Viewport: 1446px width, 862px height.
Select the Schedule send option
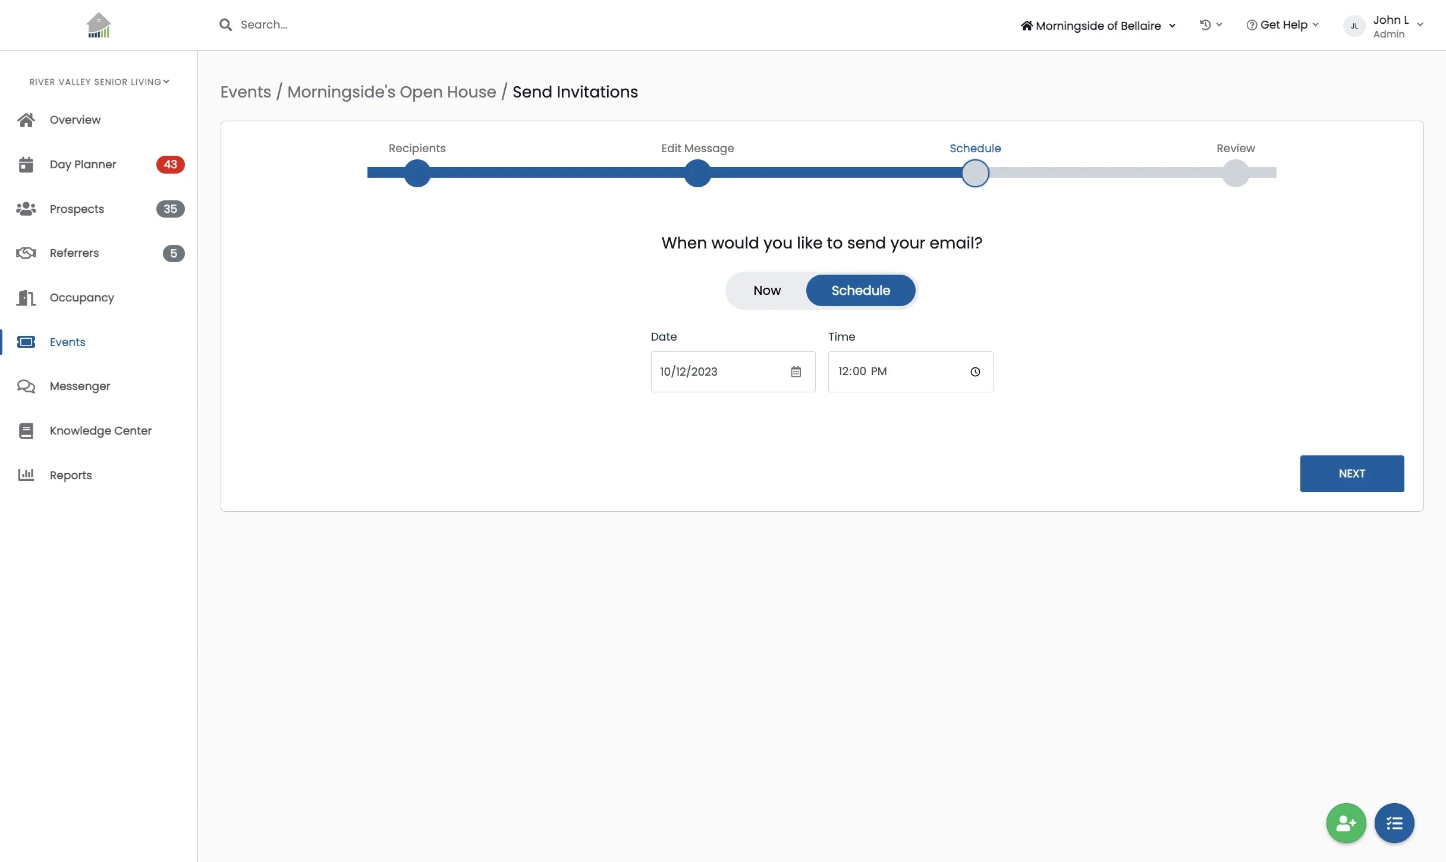tap(860, 291)
